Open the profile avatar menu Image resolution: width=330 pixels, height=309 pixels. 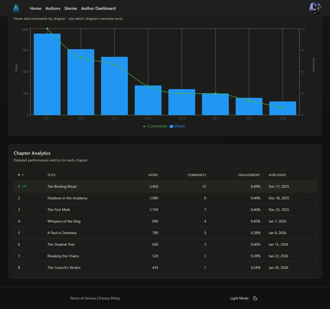coord(315,8)
